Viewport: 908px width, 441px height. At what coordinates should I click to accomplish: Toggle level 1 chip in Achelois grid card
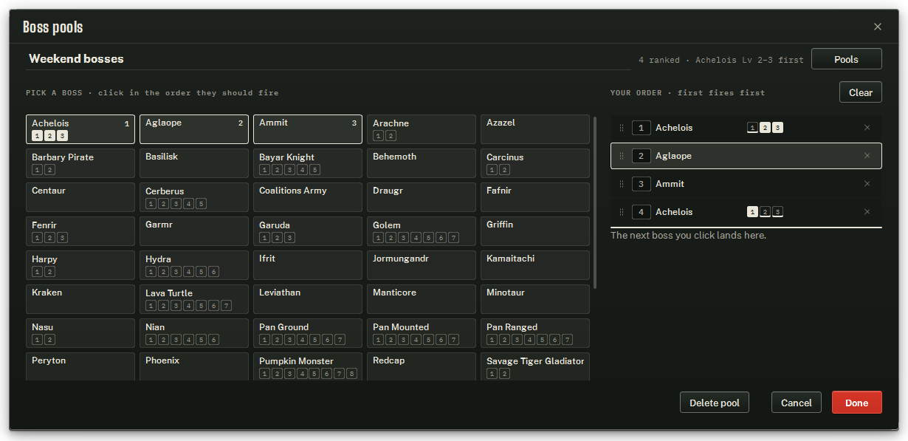click(37, 135)
